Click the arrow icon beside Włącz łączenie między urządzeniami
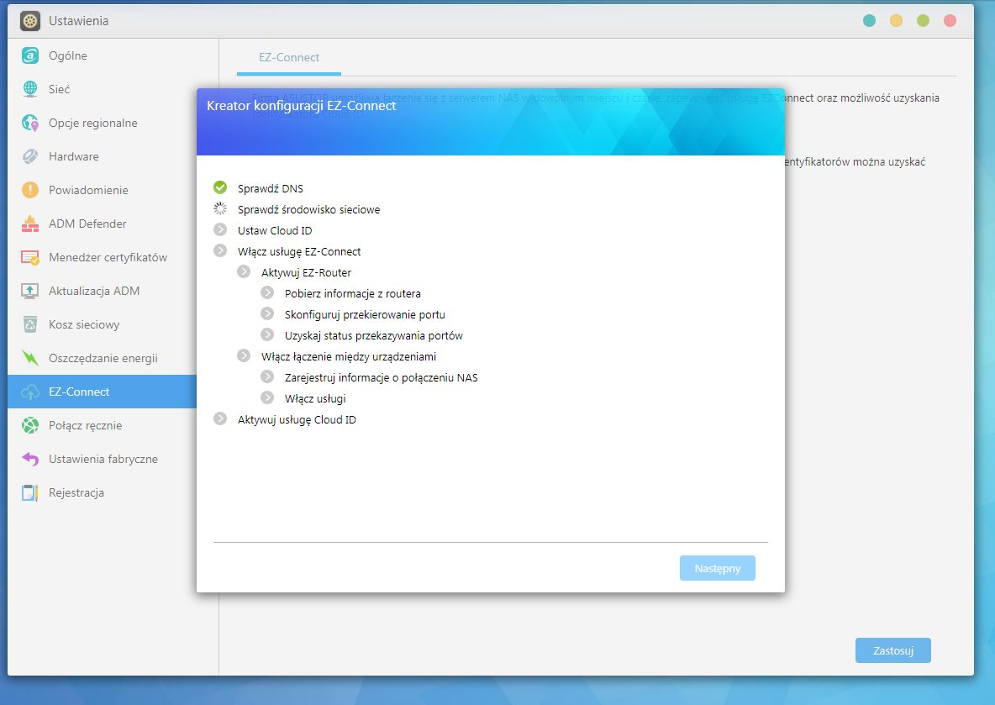 click(x=244, y=355)
